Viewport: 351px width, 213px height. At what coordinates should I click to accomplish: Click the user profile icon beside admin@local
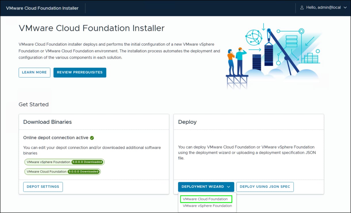(x=302, y=8)
